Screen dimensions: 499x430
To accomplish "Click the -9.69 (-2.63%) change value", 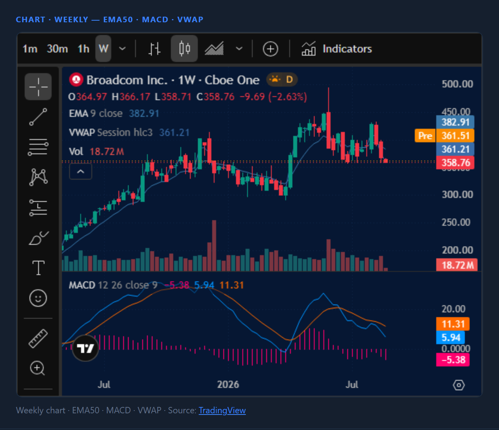I will coord(273,97).
